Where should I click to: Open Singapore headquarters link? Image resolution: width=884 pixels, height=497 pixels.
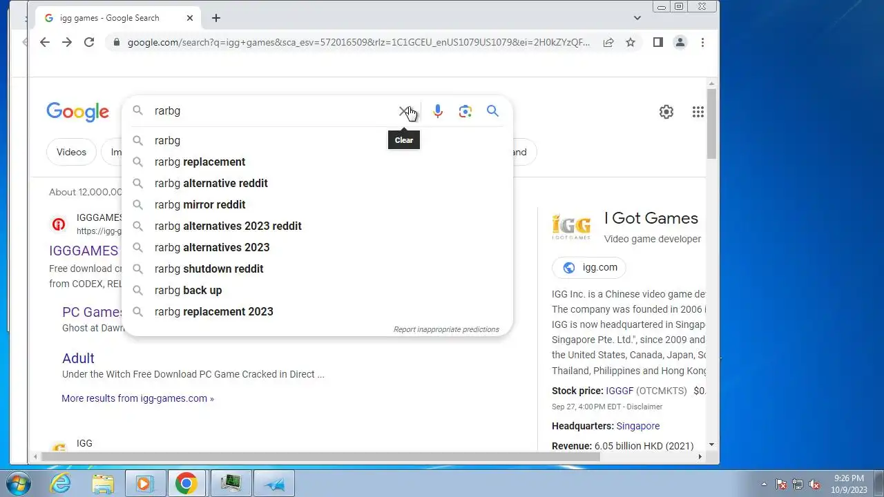638,426
